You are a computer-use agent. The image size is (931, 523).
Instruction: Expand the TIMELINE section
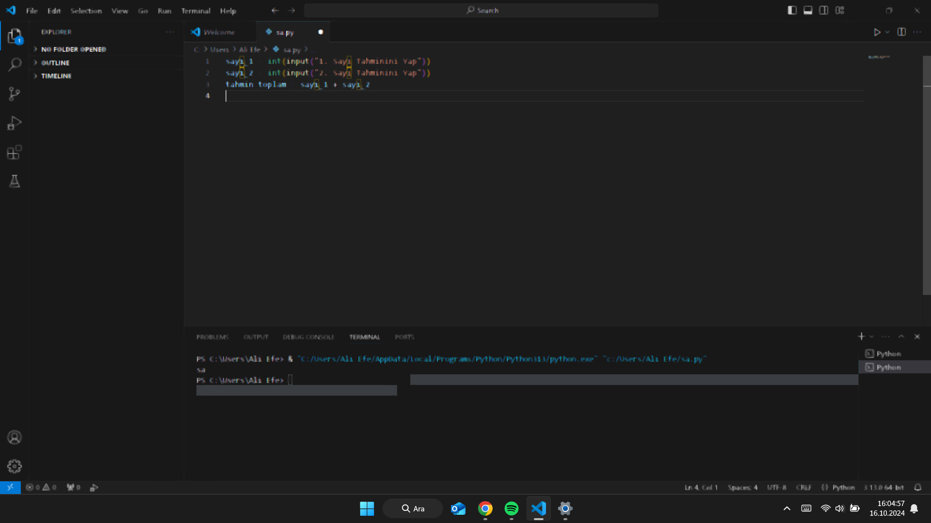(x=56, y=76)
